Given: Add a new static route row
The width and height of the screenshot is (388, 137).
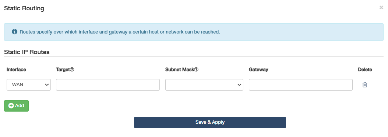Looking at the screenshot, I should (x=16, y=106).
